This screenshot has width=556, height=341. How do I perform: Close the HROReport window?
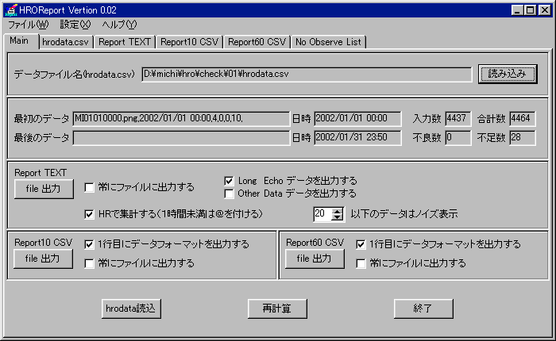point(544,10)
